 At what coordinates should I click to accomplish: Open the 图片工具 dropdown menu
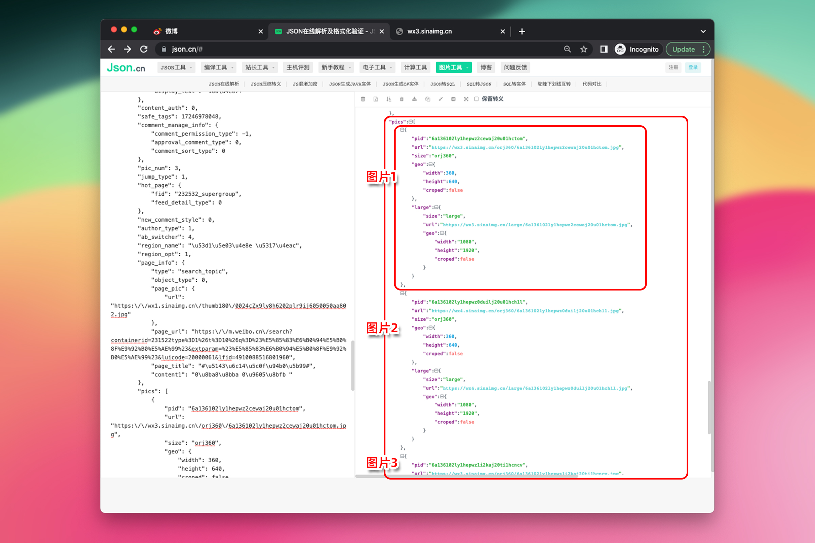click(x=453, y=68)
